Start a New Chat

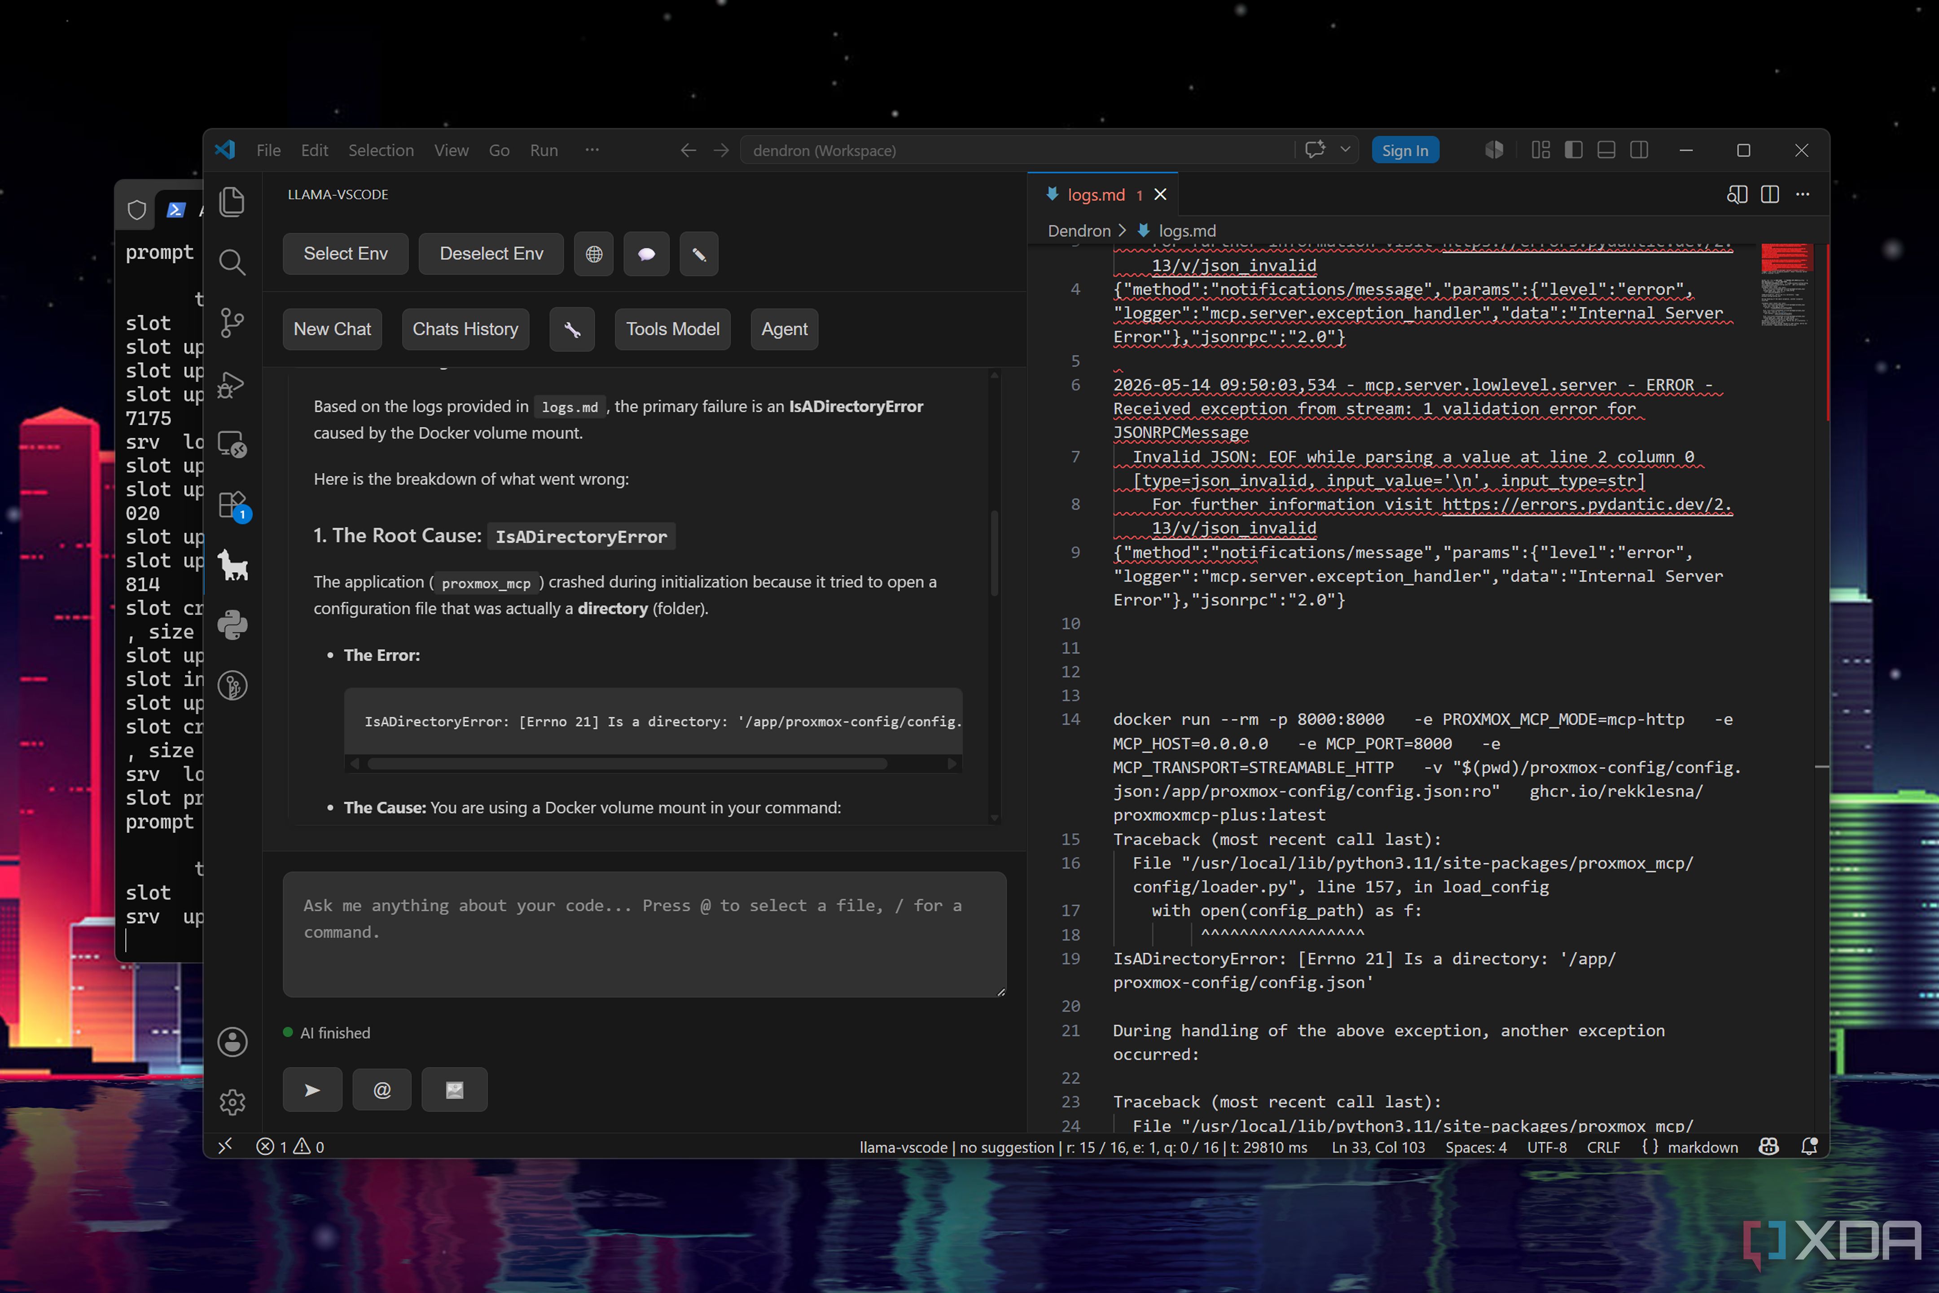point(332,330)
